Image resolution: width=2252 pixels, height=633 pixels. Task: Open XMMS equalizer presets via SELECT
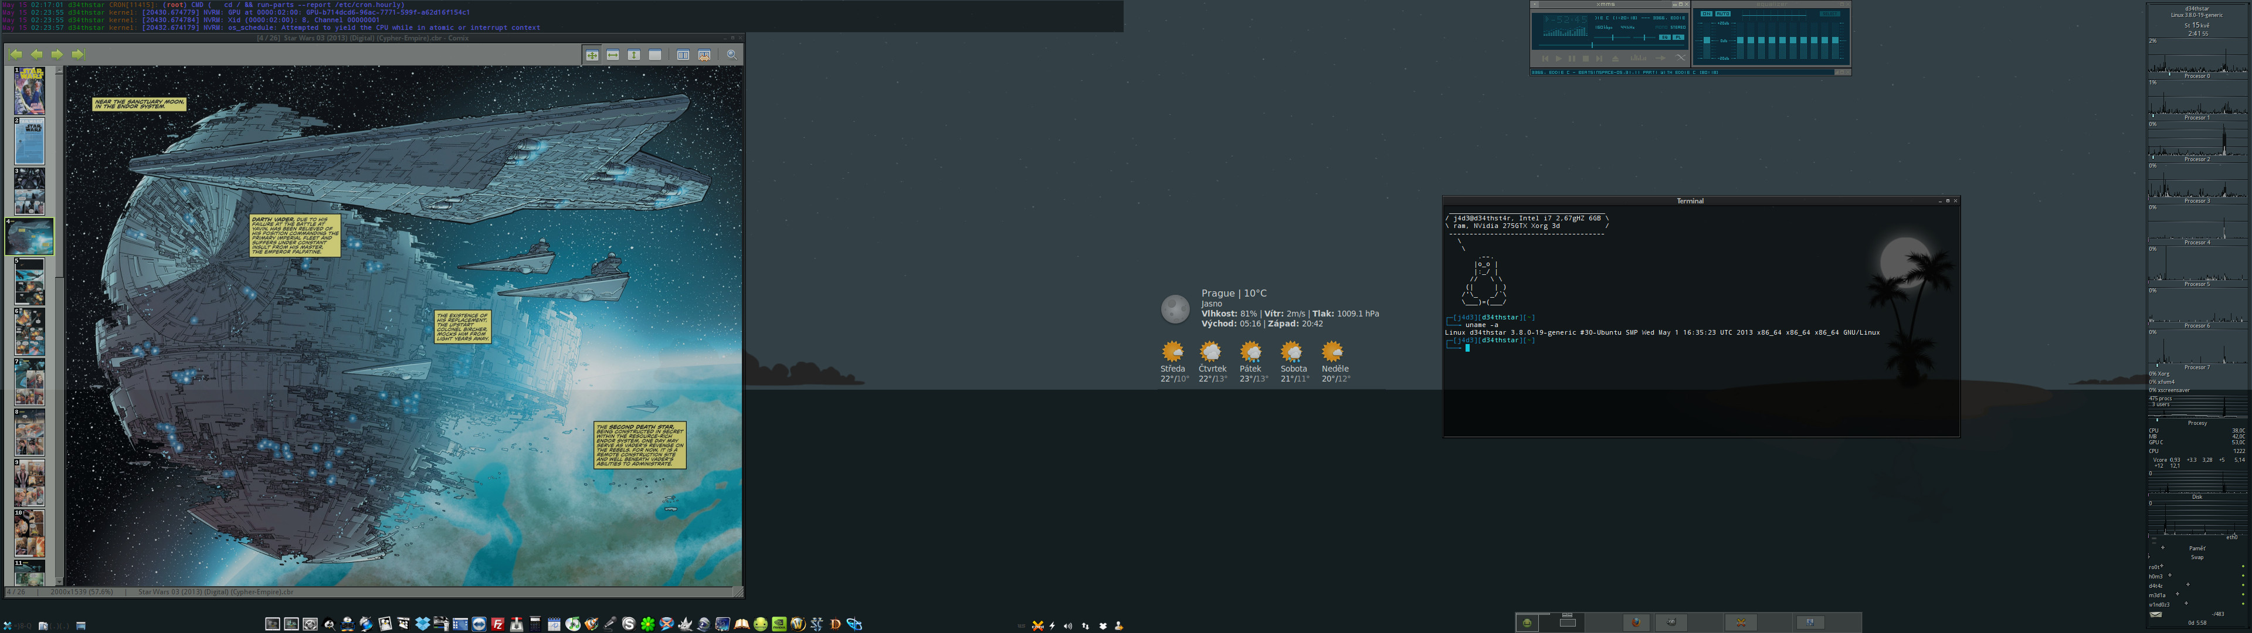pyautogui.click(x=1830, y=14)
